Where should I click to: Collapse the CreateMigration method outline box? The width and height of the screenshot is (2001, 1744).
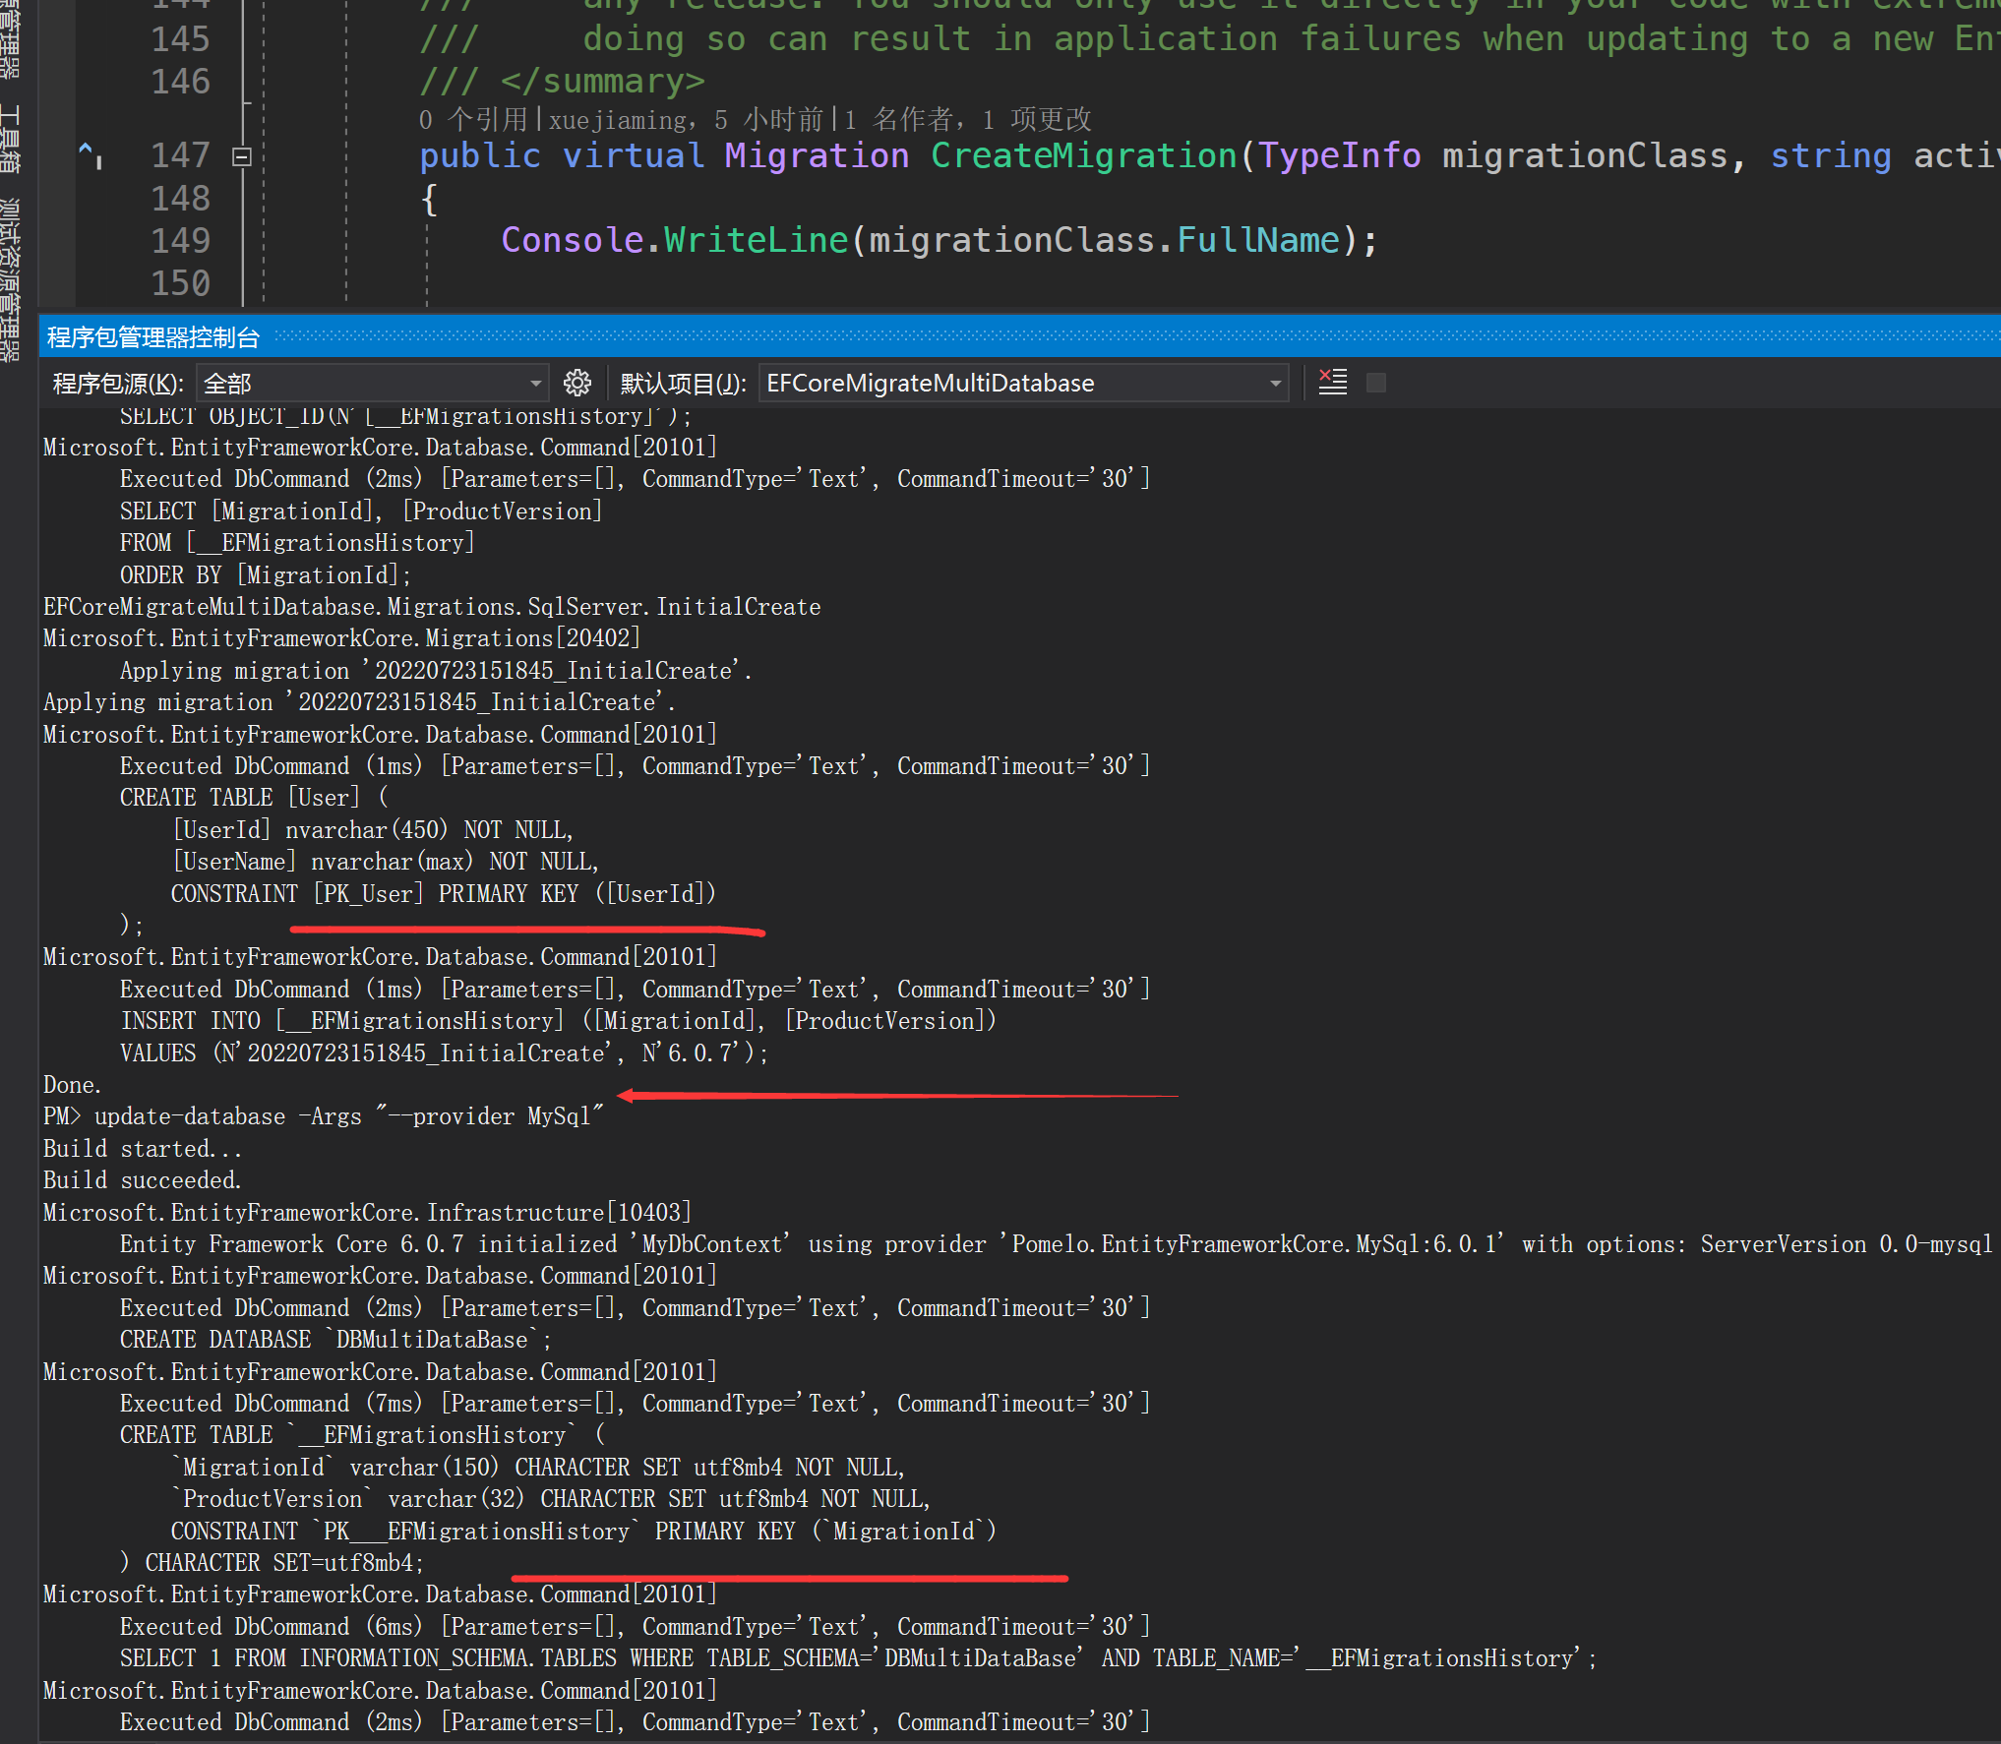click(x=242, y=156)
